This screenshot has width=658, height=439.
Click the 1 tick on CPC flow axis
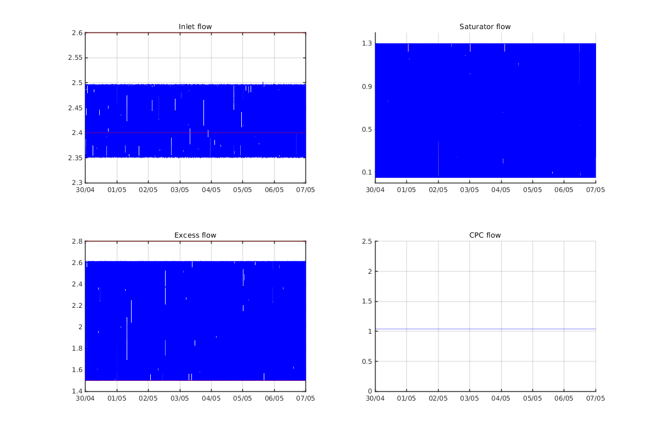(371, 331)
